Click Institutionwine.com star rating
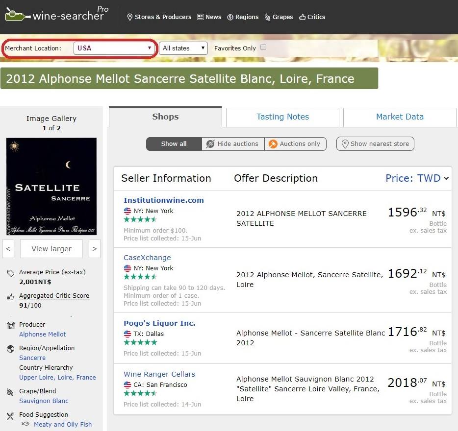Viewport: 458px width, 431px height. click(141, 219)
